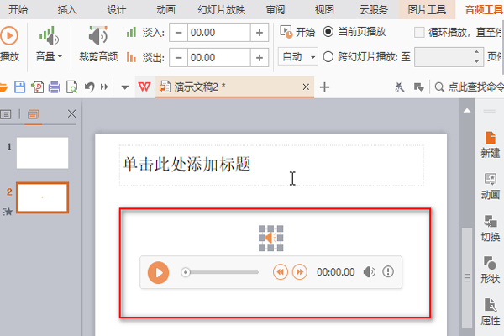
Task: Click the ribbon 播放 audio icon
Action: click(x=9, y=36)
